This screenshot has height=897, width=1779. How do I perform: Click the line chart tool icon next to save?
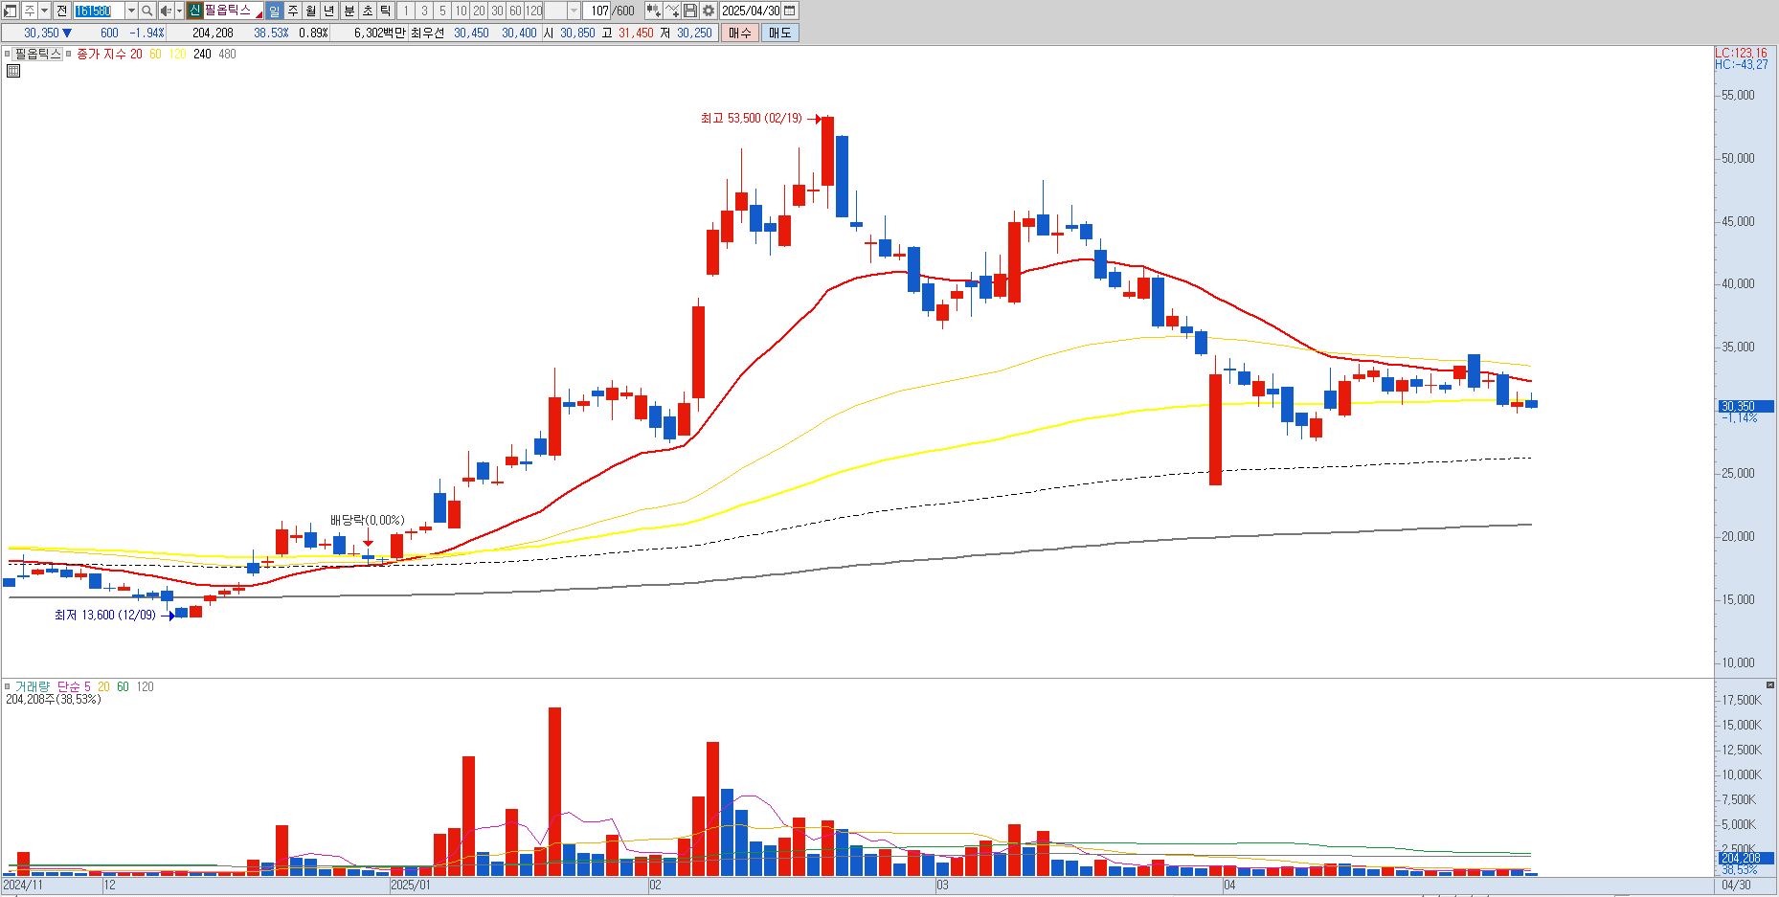(672, 11)
